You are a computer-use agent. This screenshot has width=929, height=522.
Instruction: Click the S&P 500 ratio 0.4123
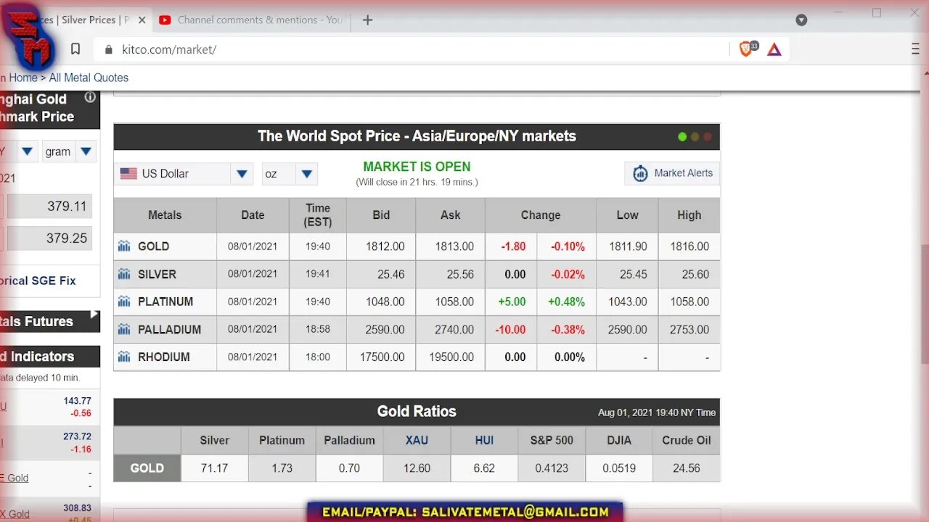tap(552, 468)
